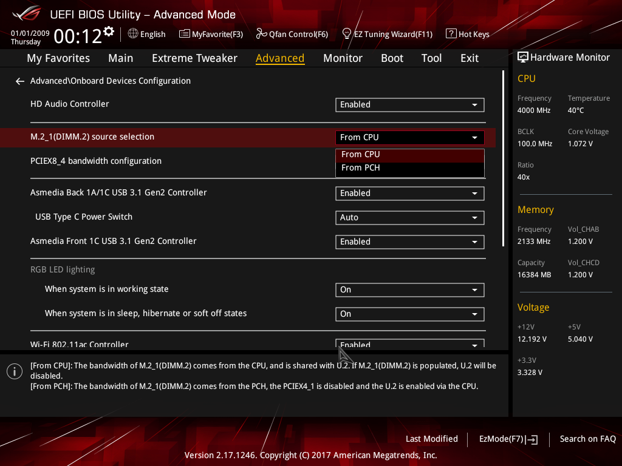This screenshot has width=622, height=466.
Task: Switch to Main tab
Action: click(x=121, y=58)
